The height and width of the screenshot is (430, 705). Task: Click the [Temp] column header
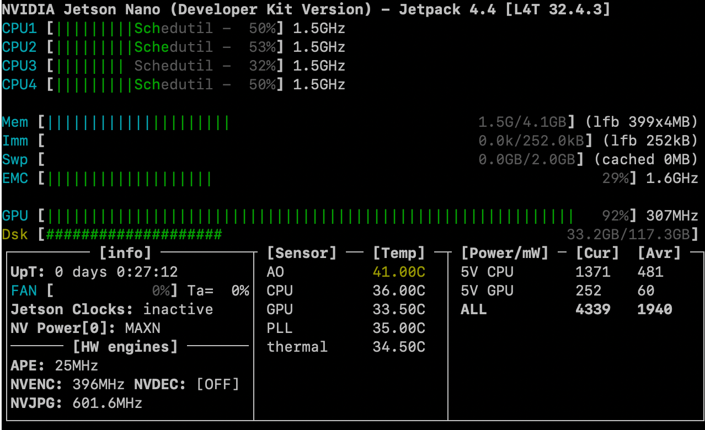[399, 253]
